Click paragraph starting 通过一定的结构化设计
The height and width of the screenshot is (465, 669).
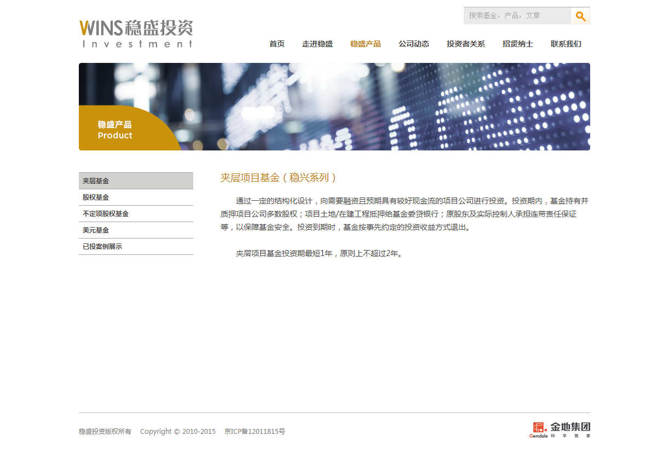pyautogui.click(x=405, y=214)
